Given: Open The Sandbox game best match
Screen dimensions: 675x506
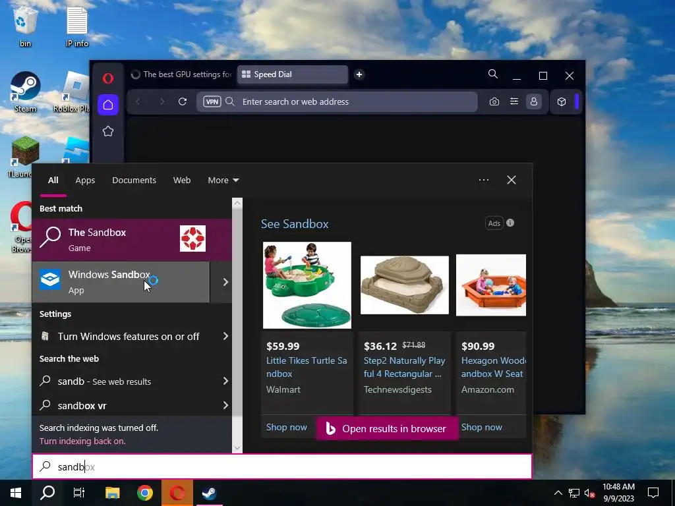Looking at the screenshot, I should pos(132,240).
